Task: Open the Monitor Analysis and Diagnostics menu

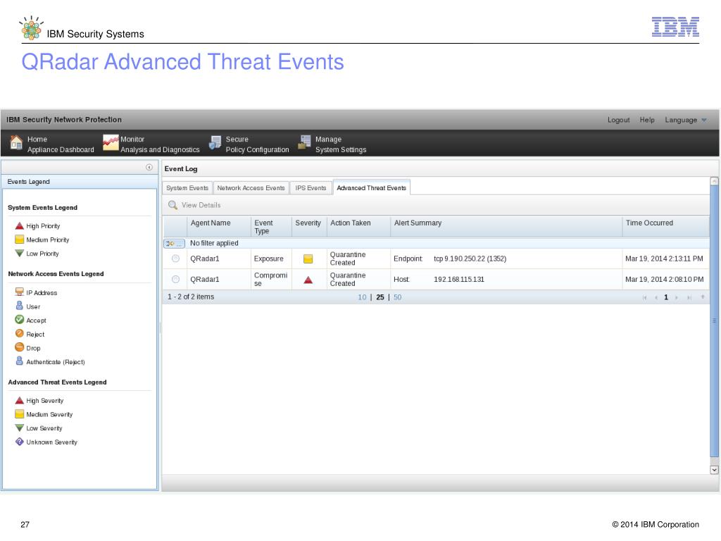Action: 151,144
